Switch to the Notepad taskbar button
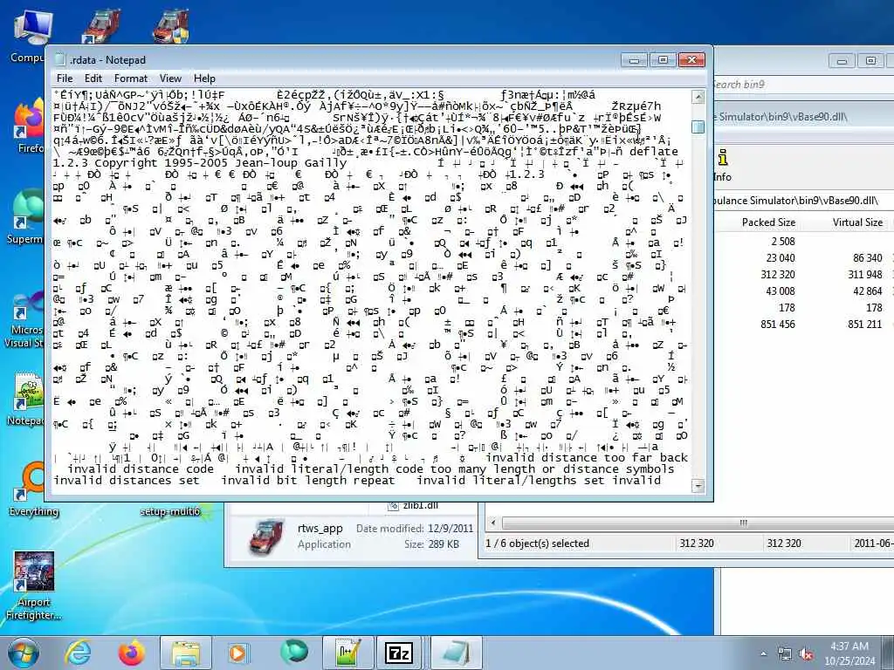Screen dimensions: 894x670 coord(456,653)
